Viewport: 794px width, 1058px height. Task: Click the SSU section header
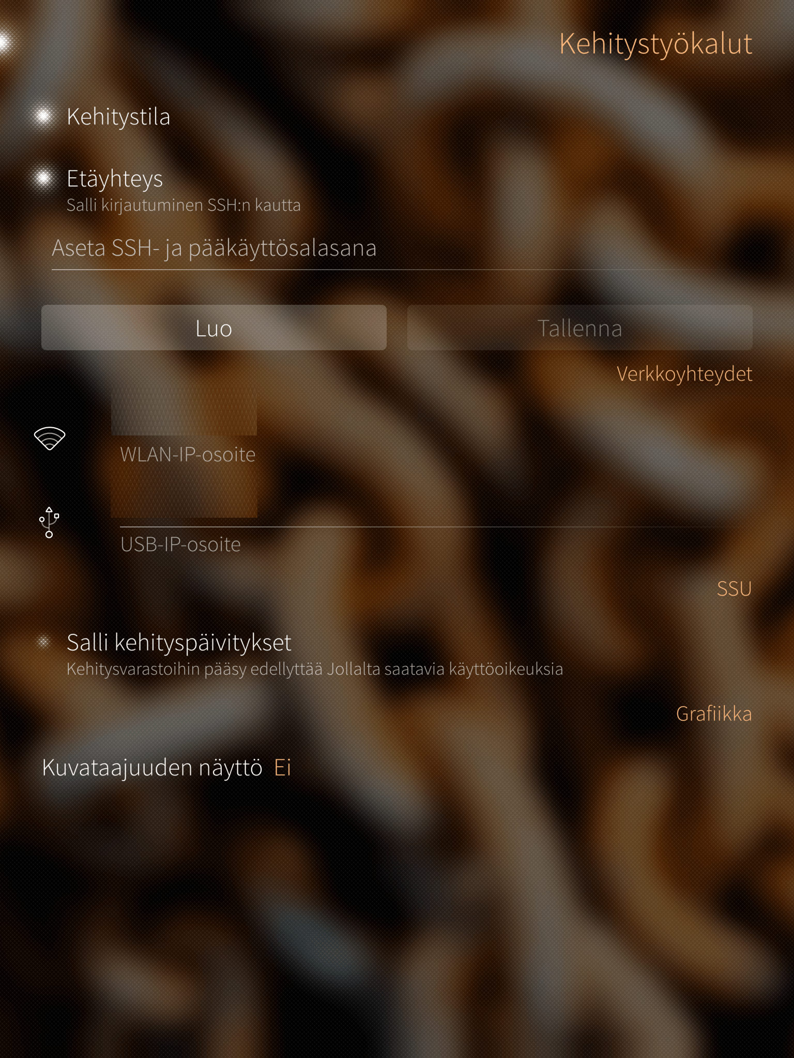734,589
